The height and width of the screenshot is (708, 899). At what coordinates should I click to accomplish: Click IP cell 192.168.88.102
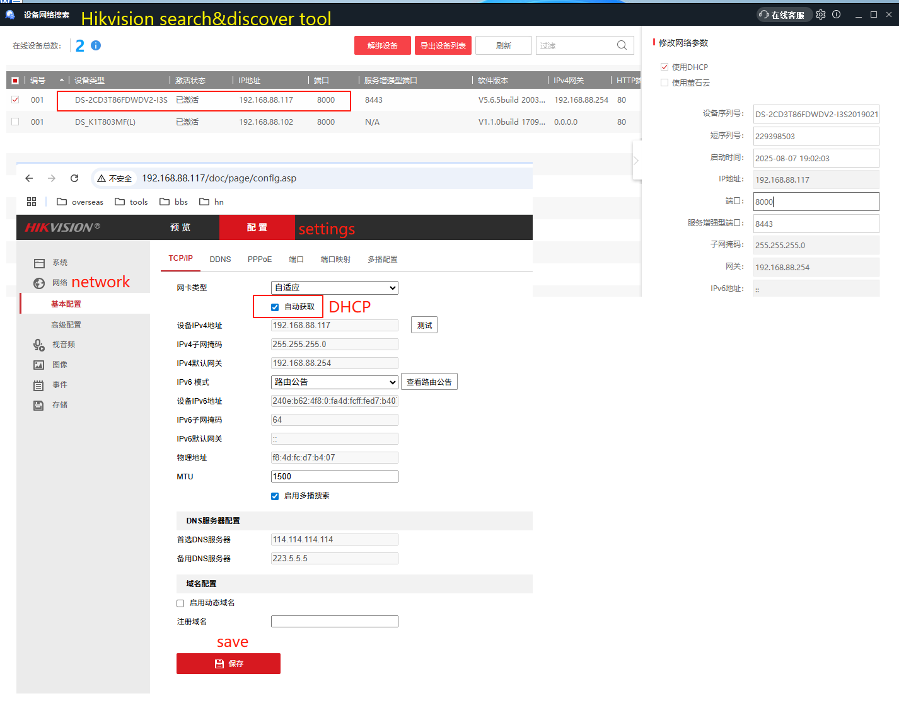[x=266, y=122]
